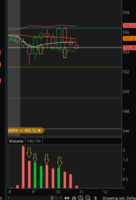
Task: Click the 9 hour label on time axis
Action: 33,192
